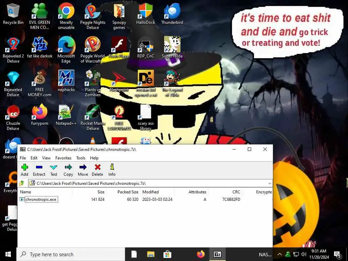Choose the Move toolbar icon

(83, 170)
